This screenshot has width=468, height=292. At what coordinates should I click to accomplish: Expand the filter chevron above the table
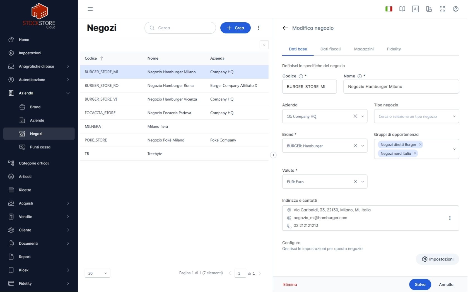[264, 45]
